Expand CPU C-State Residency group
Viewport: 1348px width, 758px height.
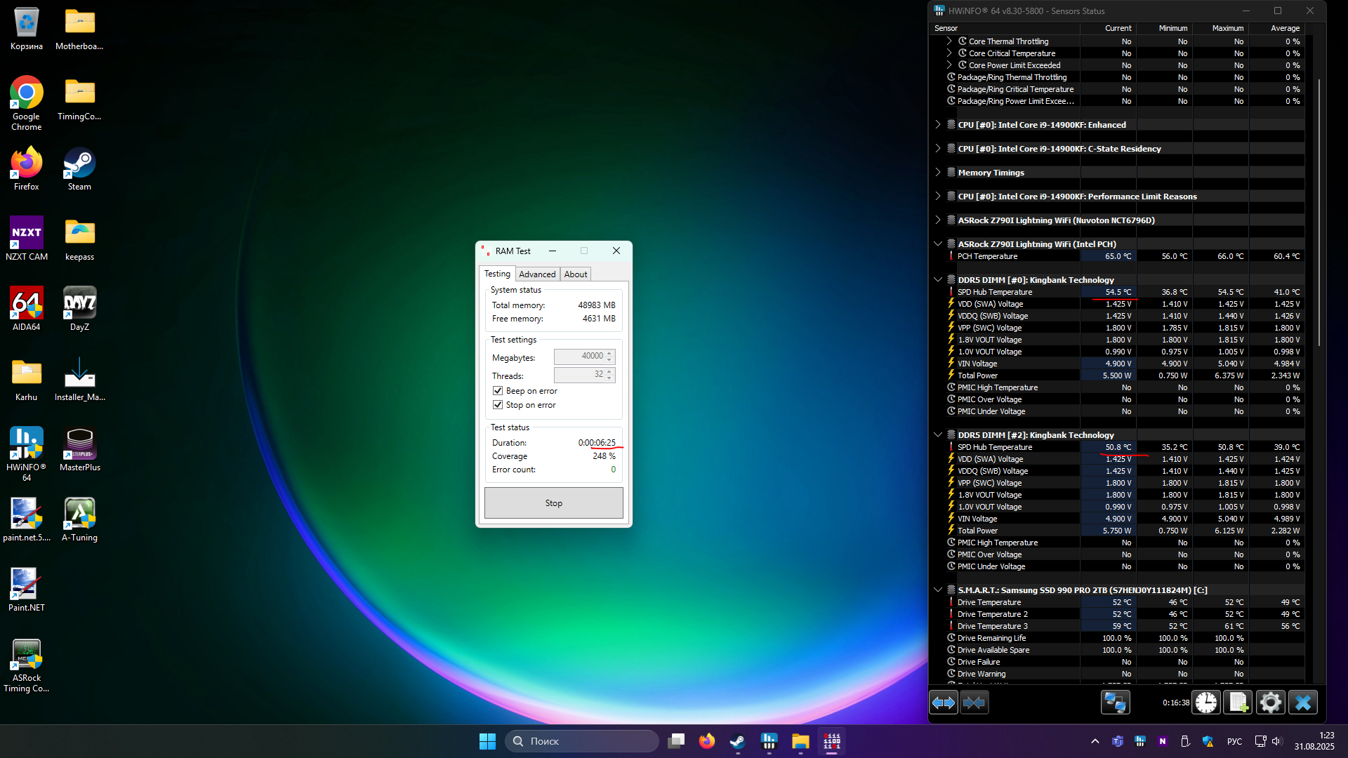coord(938,149)
